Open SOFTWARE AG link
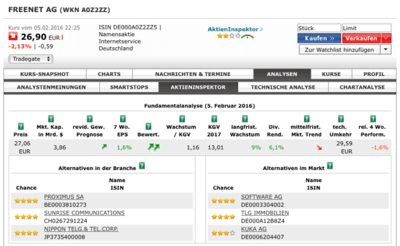This screenshot has height=246, width=400. pos(262,197)
